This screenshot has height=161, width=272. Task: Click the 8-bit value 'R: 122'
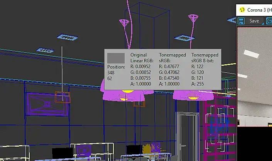point(198,67)
